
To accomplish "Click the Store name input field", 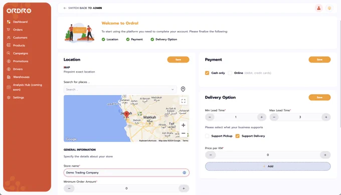I will coord(126,172).
